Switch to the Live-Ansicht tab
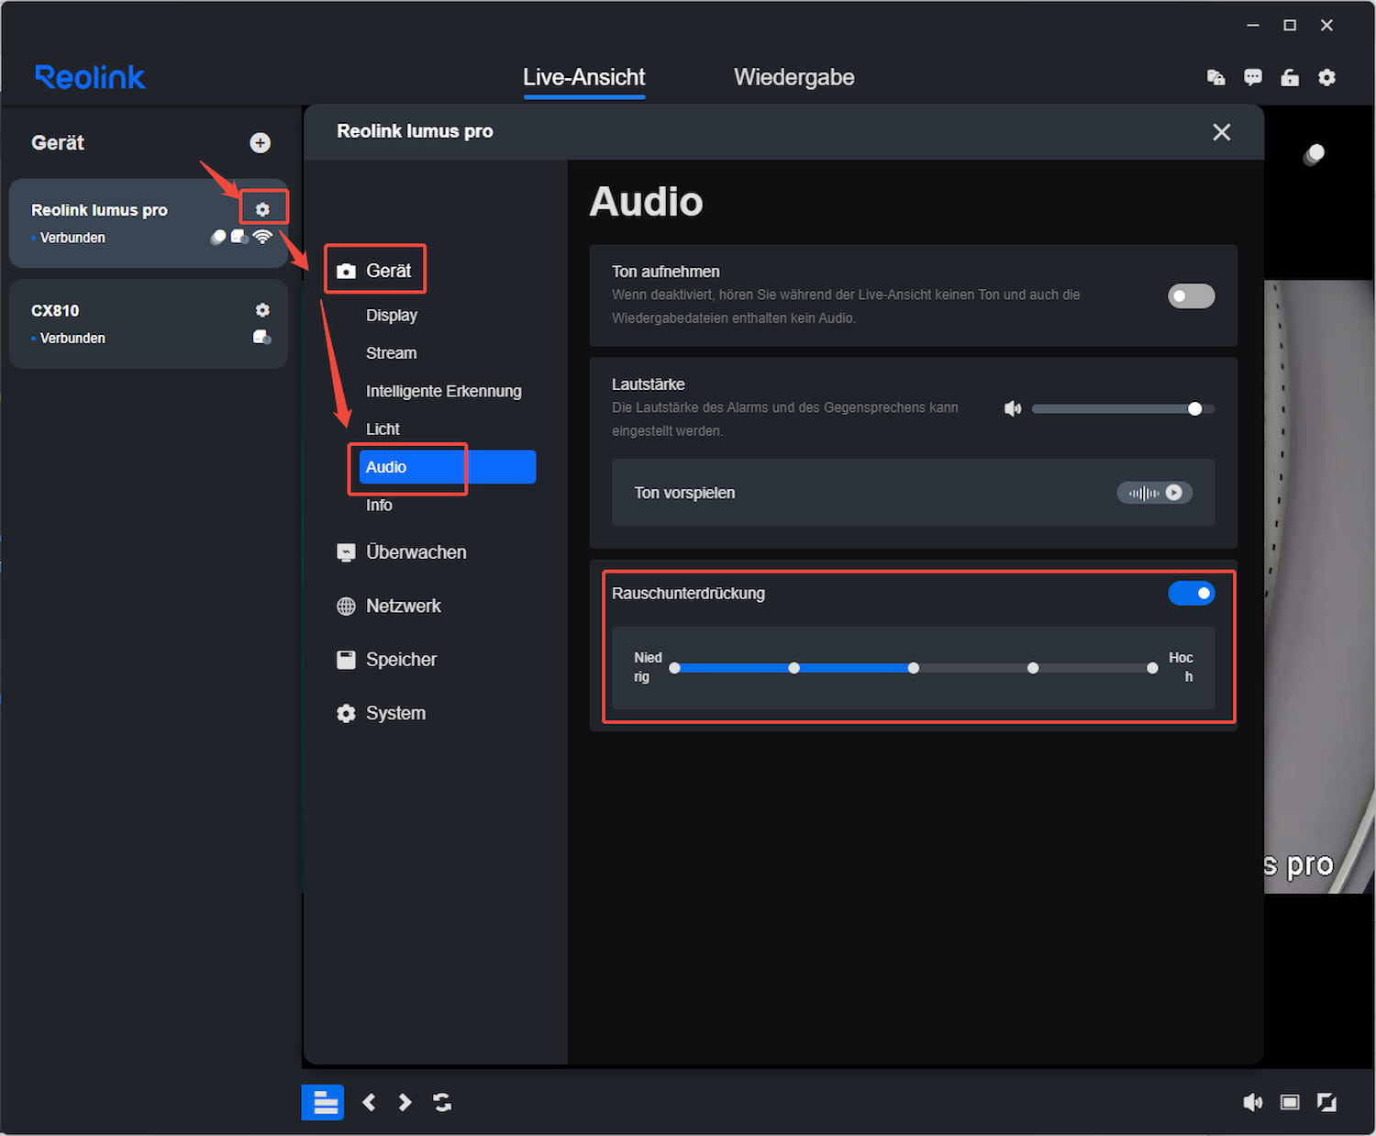Image resolution: width=1376 pixels, height=1136 pixels. pos(583,77)
